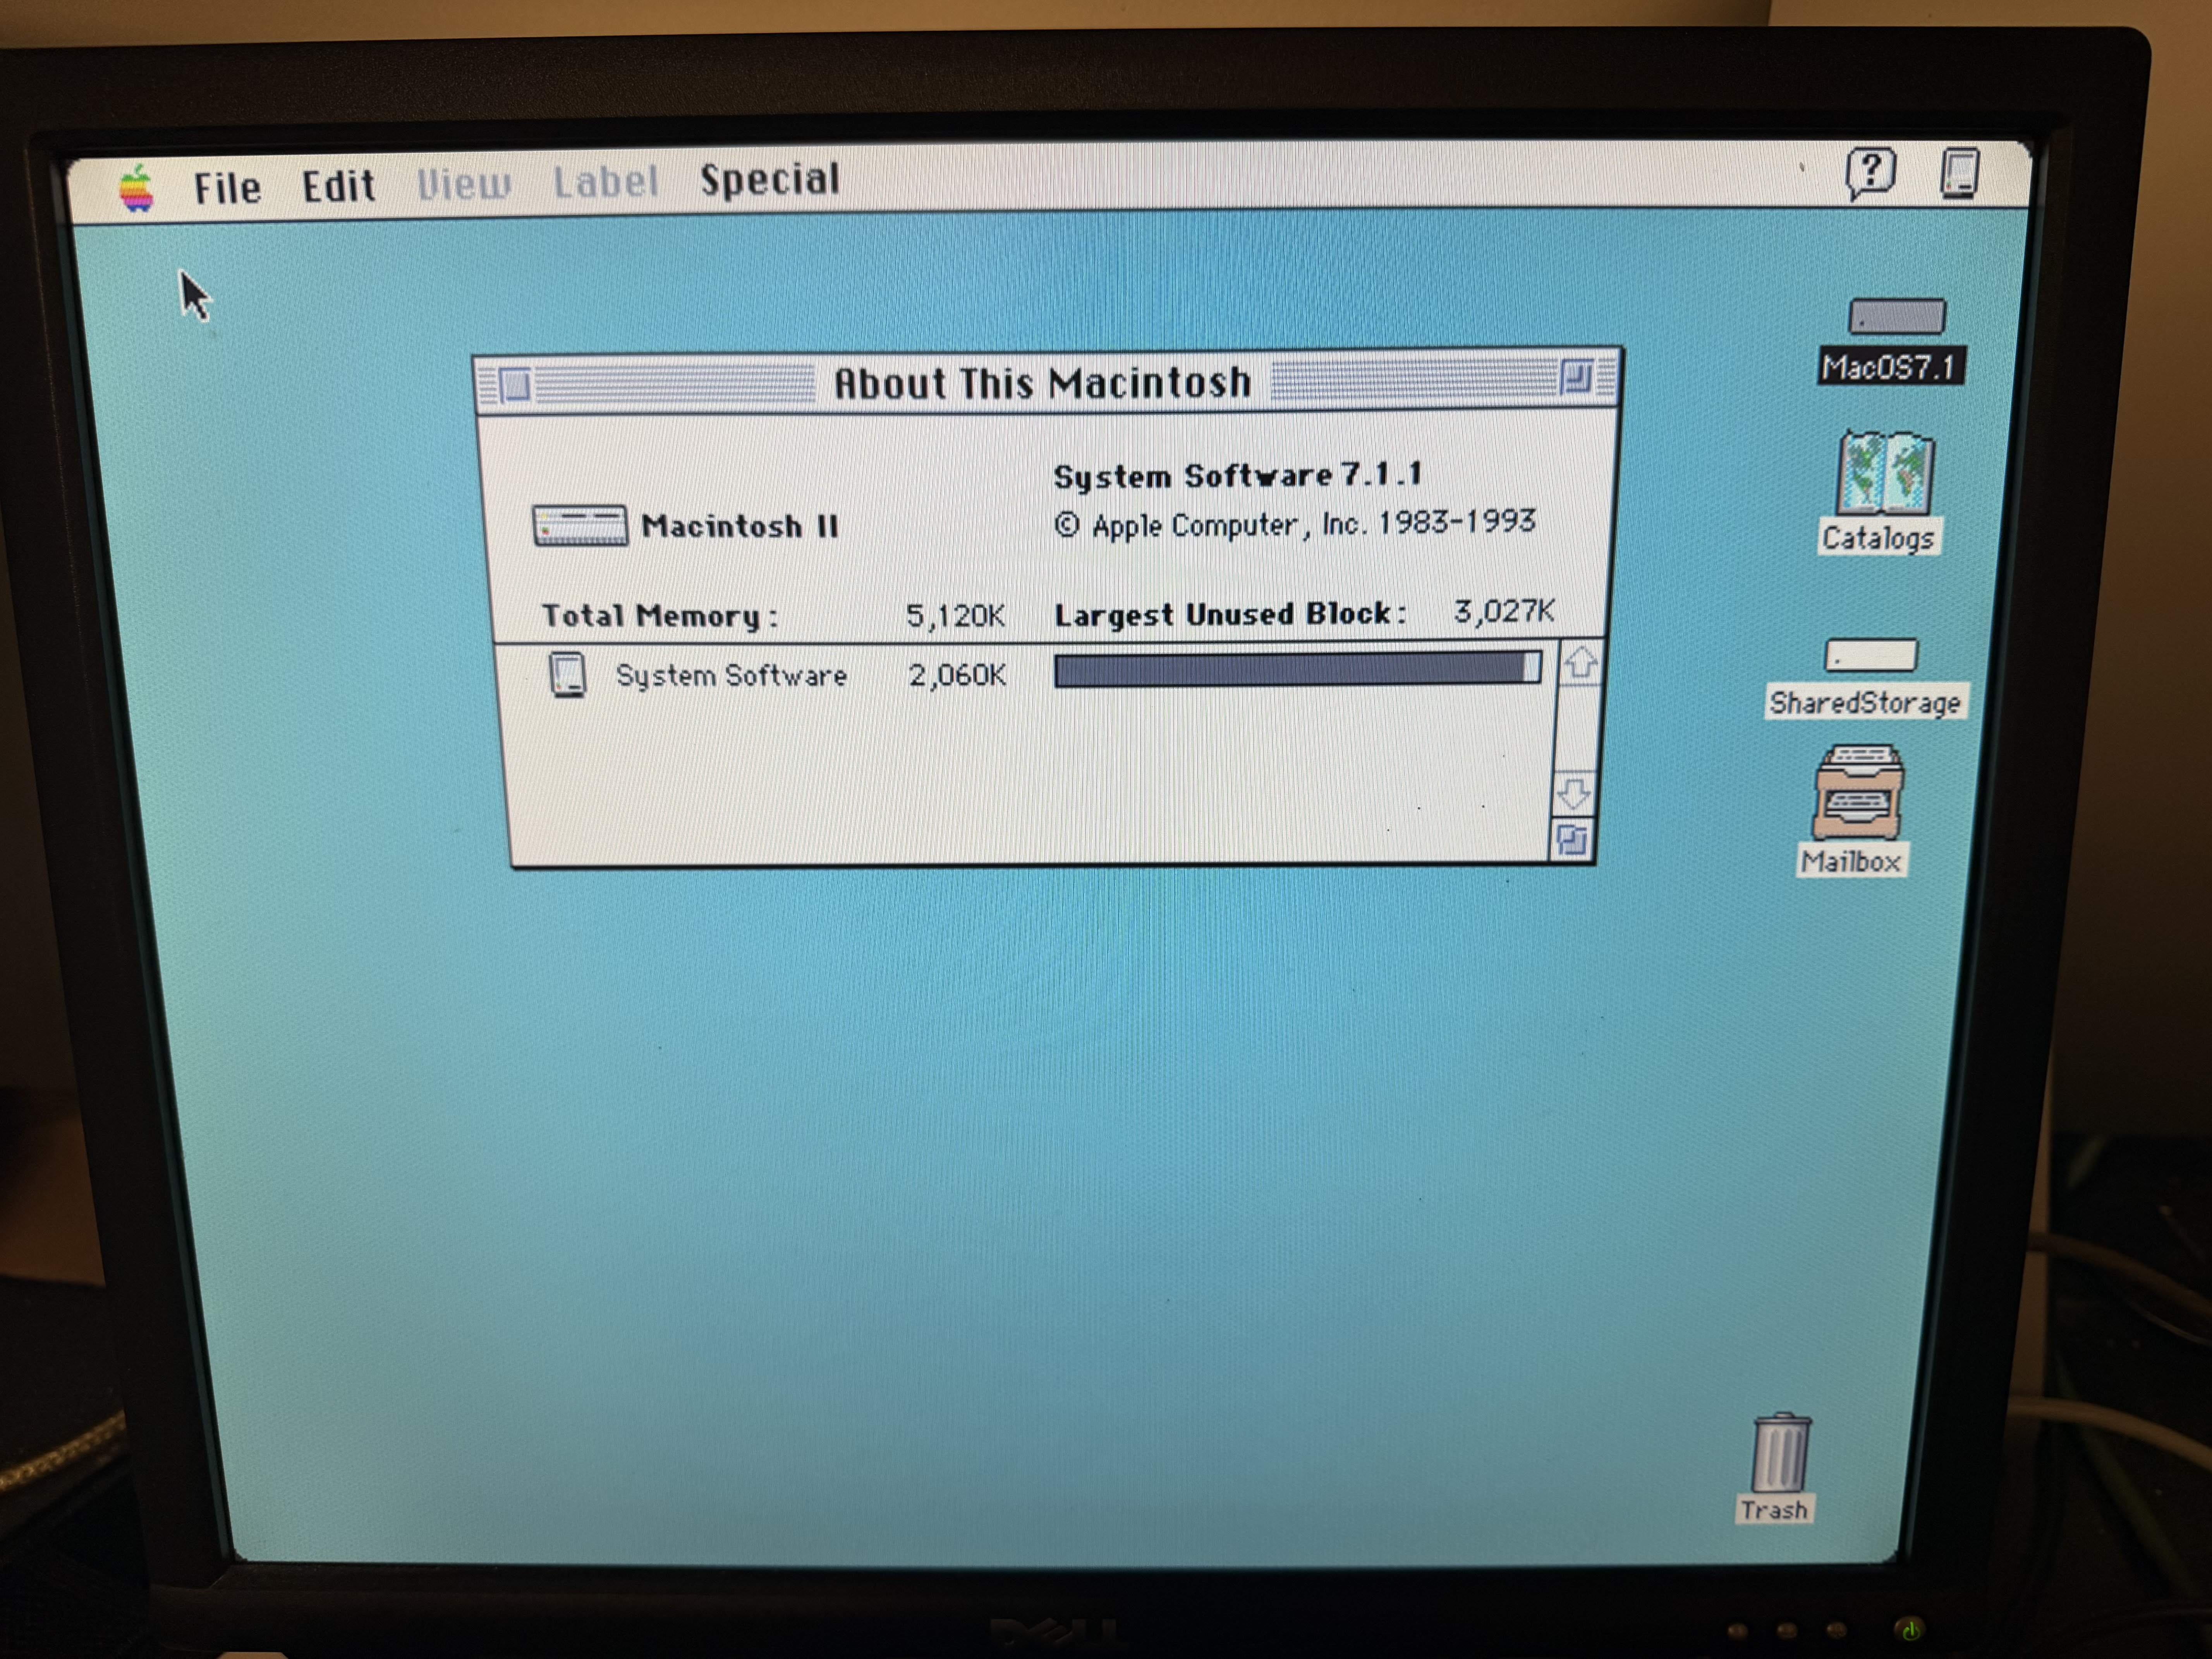Click the size box of About window

tap(1572, 839)
